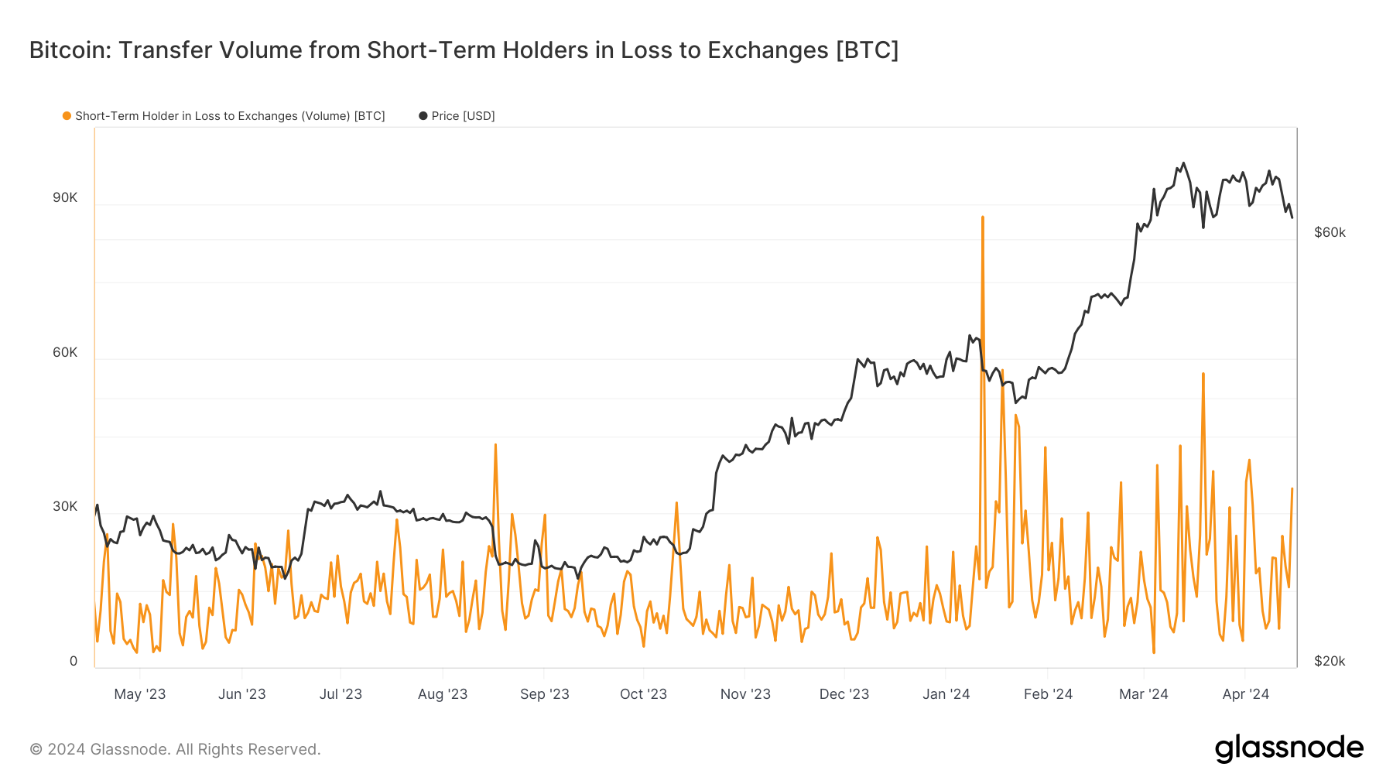Click the 90K left axis label
Image resolution: width=1393 pixels, height=784 pixels.
65,198
